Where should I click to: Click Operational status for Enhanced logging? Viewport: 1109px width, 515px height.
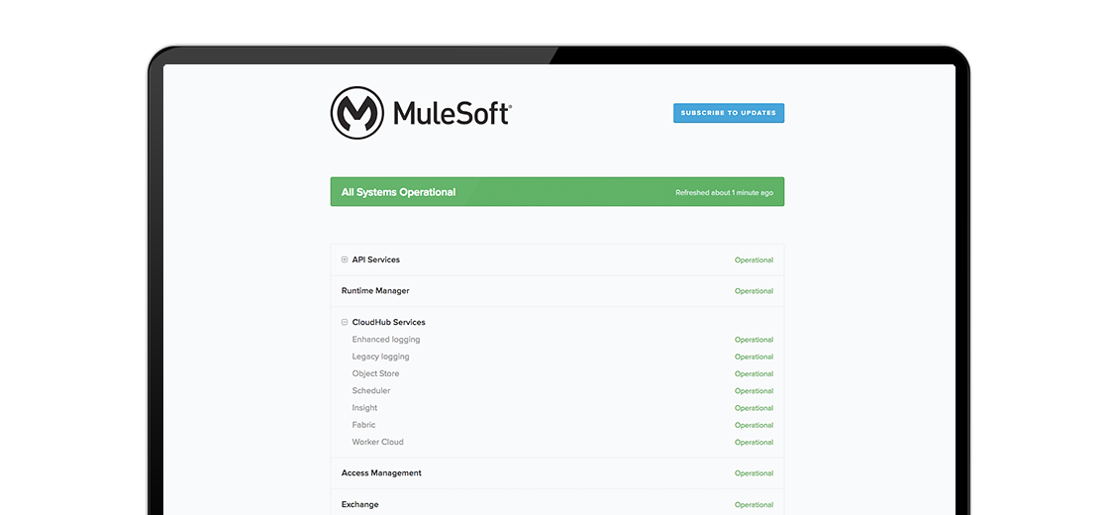click(x=754, y=340)
